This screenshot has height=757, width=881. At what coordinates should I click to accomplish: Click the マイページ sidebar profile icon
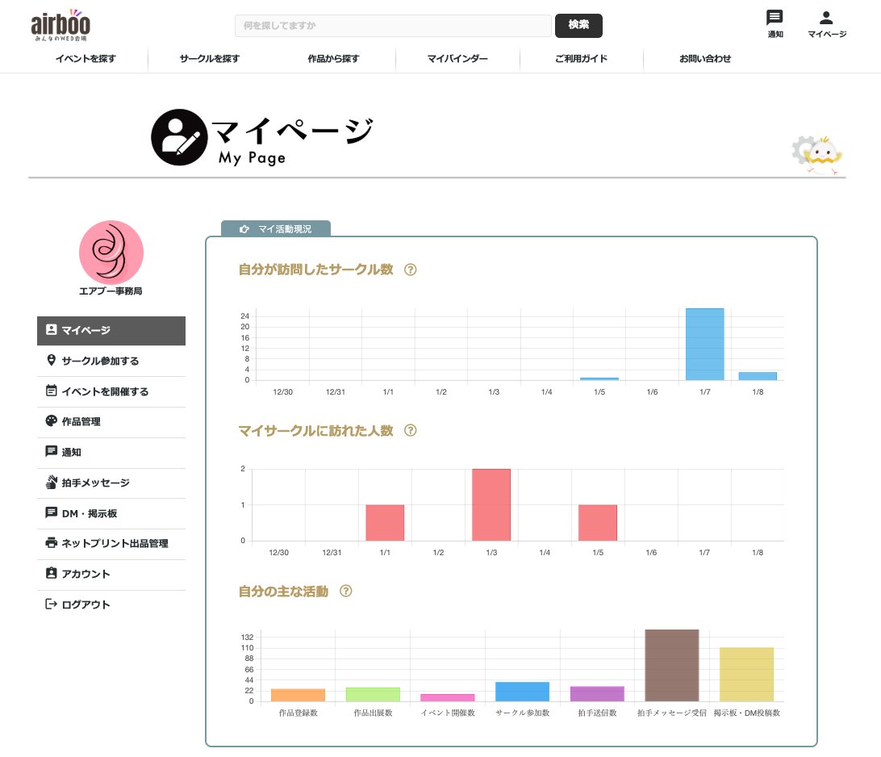(x=51, y=330)
